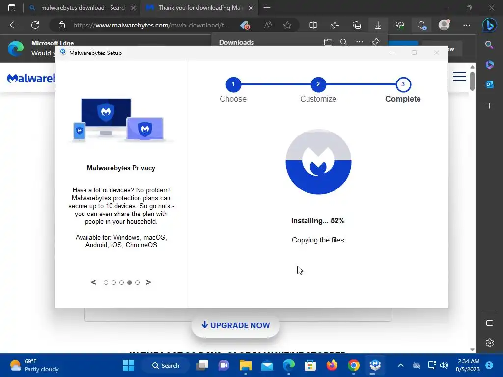Click the Malwarebytes website logo
Viewport: 503px width, 377px height.
point(31,78)
